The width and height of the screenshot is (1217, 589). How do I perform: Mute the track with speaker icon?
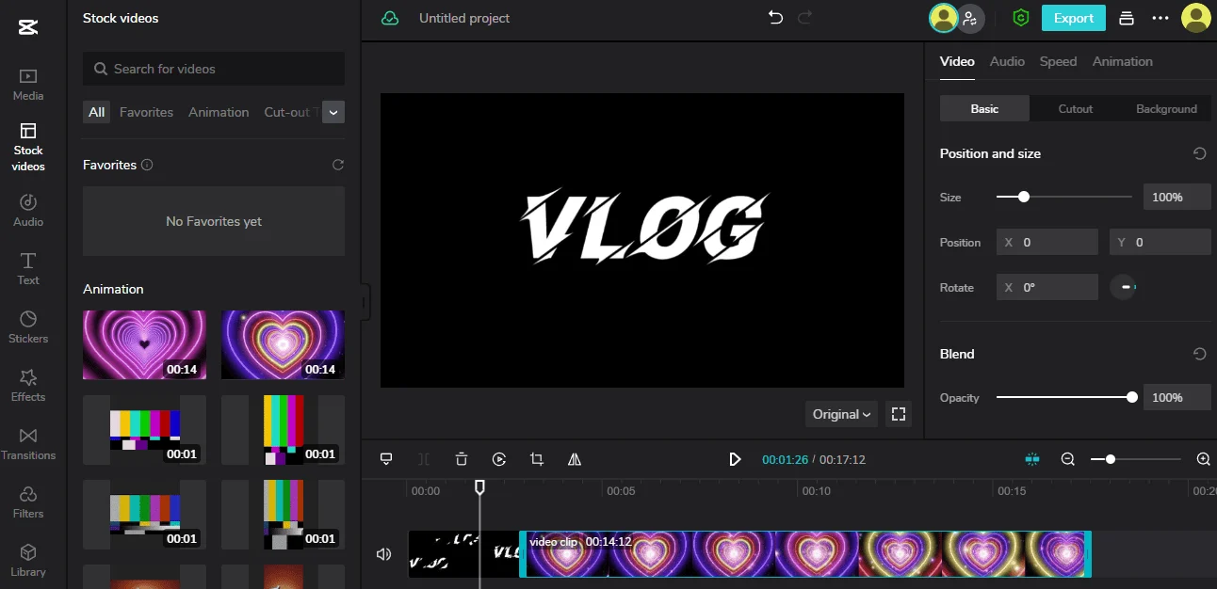(383, 554)
